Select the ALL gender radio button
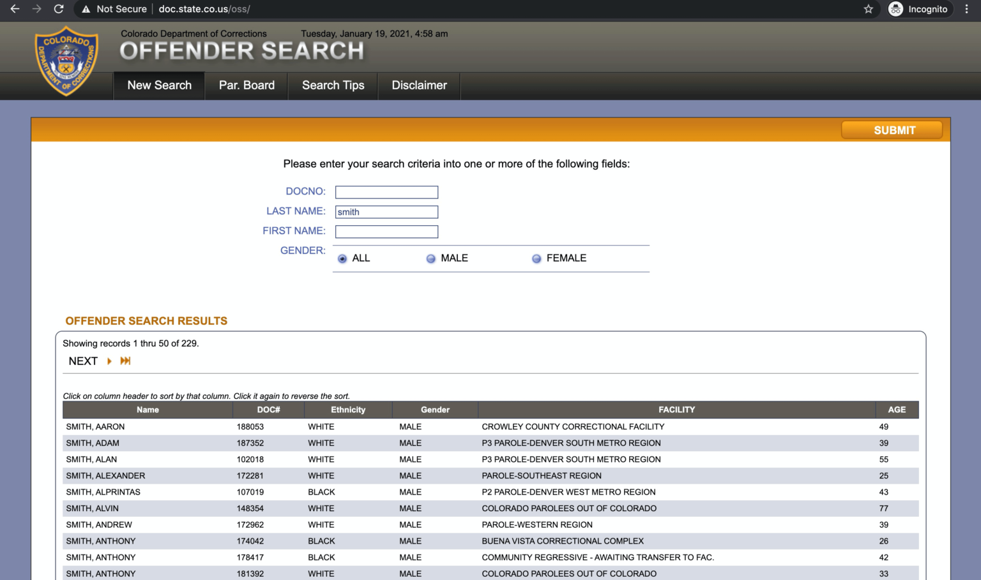The width and height of the screenshot is (981, 580). coord(342,258)
